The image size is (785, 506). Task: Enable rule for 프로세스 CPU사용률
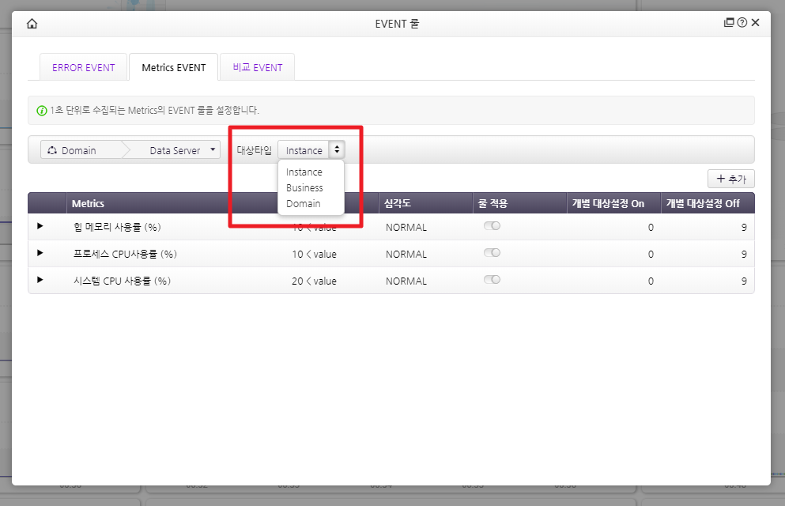[492, 253]
